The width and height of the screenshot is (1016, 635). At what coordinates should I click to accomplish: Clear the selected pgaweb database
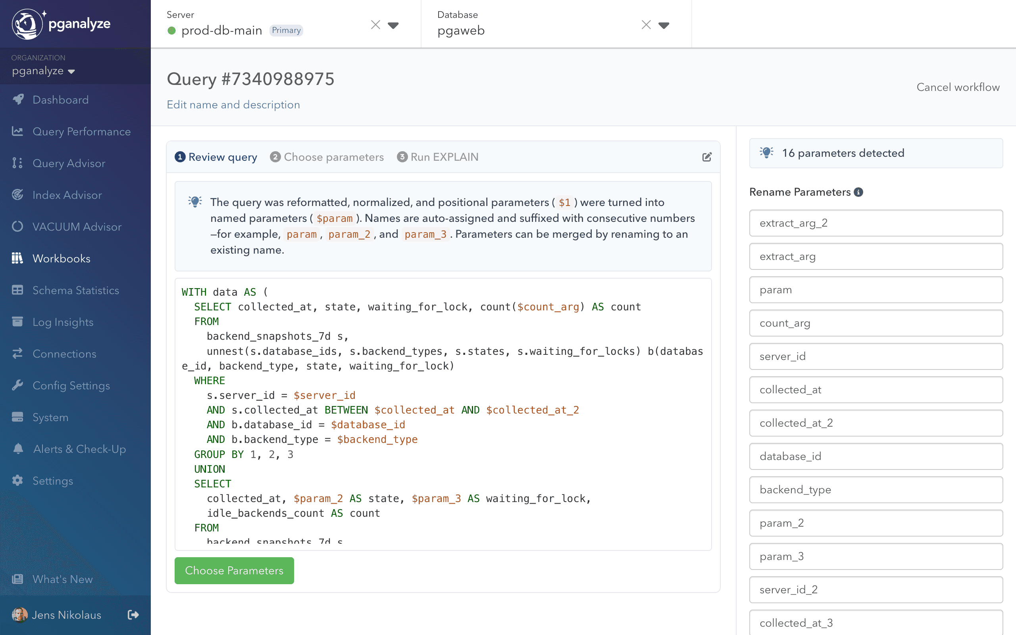[x=646, y=25]
